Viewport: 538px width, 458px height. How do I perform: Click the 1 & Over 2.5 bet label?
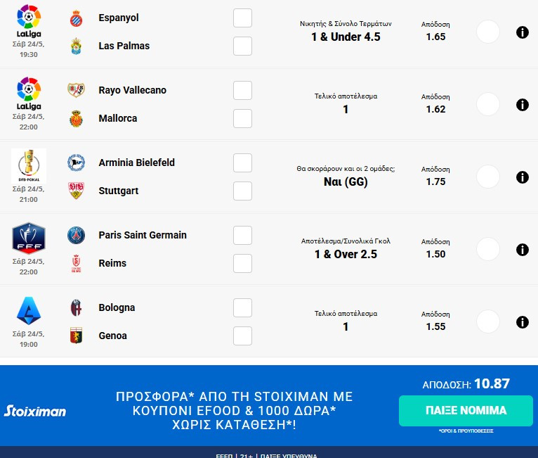click(x=346, y=254)
